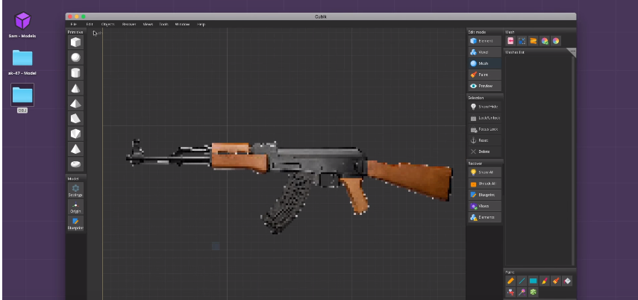Expand the Views menu
Image resolution: width=638 pixels, height=300 pixels.
pyautogui.click(x=148, y=24)
